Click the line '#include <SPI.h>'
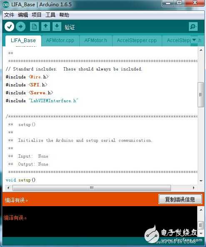206x247 pixels. pos(26,85)
